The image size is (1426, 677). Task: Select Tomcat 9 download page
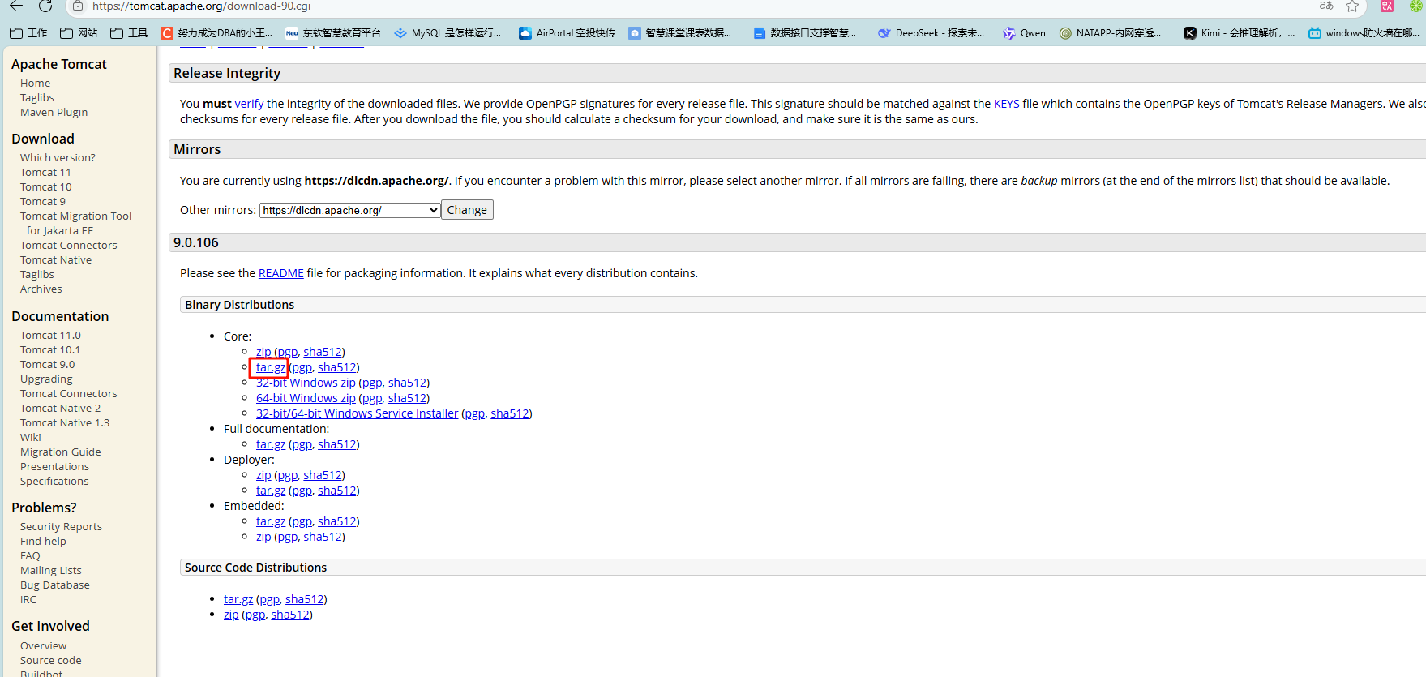pos(43,201)
